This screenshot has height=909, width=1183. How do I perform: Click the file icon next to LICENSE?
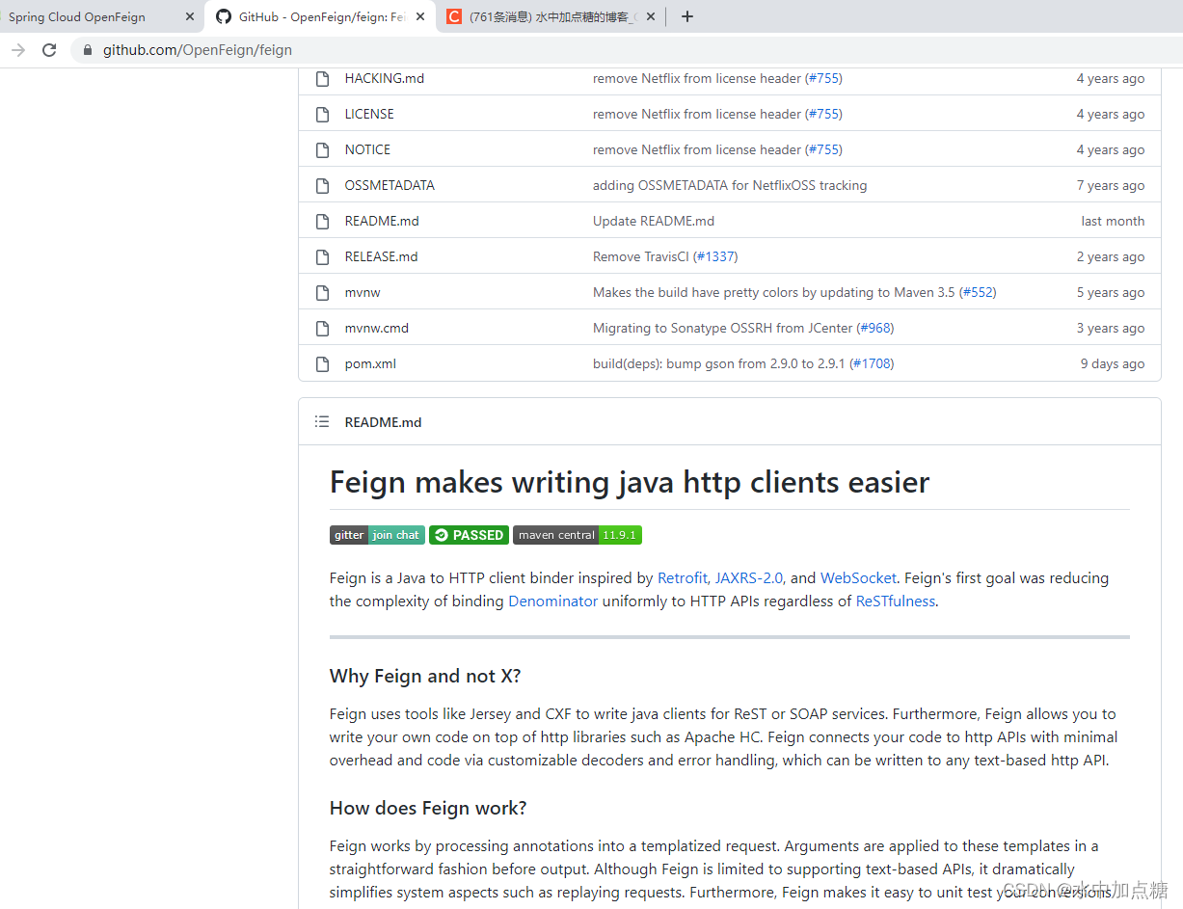coord(323,114)
